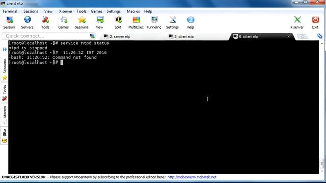This screenshot has width=326, height=183.
Task: Start the X server icon
Action: (297, 22)
